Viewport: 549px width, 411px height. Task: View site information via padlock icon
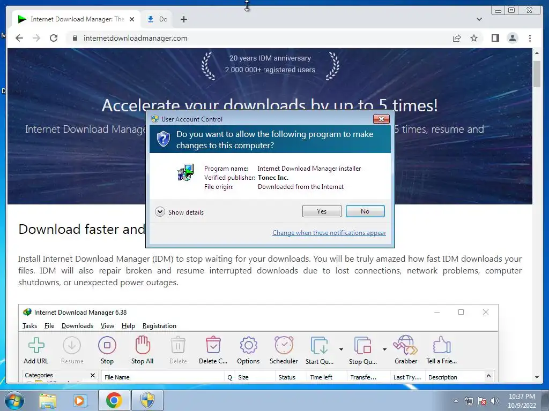[75, 38]
